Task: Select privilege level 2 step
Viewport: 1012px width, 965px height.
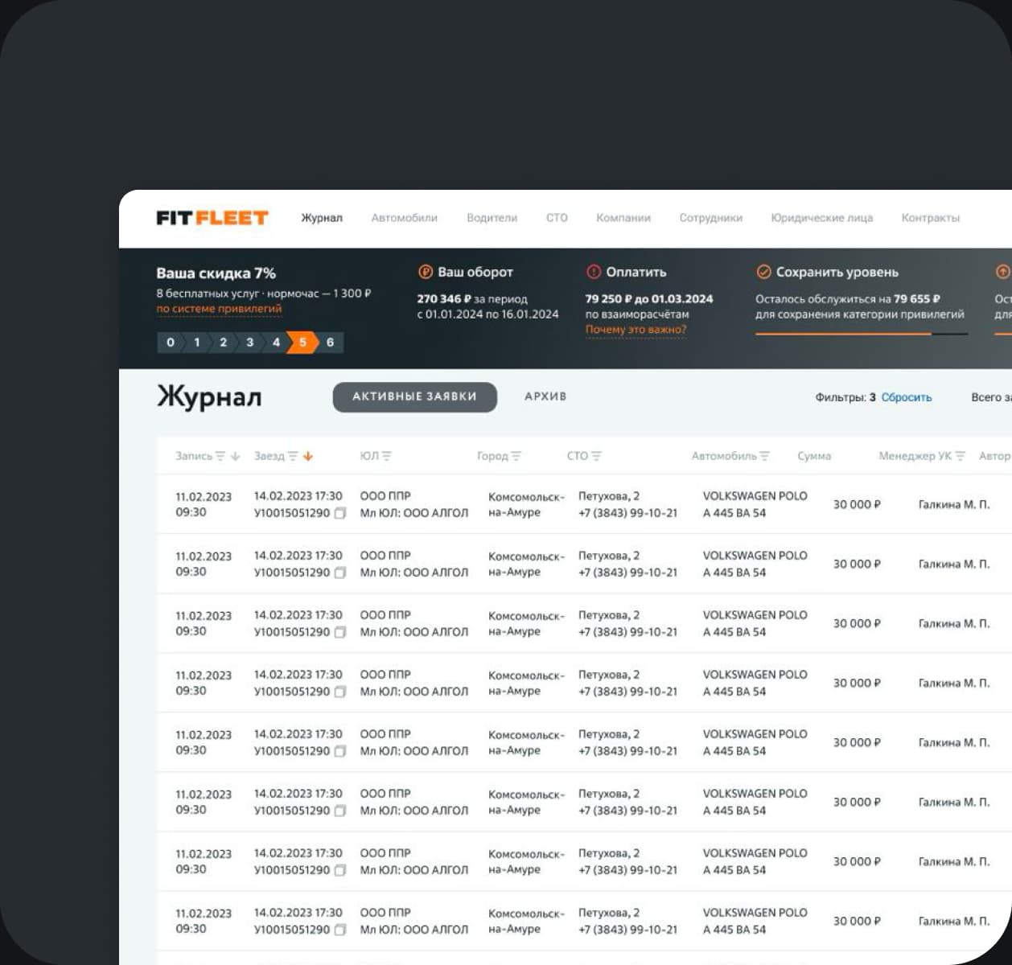Action: coord(223,343)
